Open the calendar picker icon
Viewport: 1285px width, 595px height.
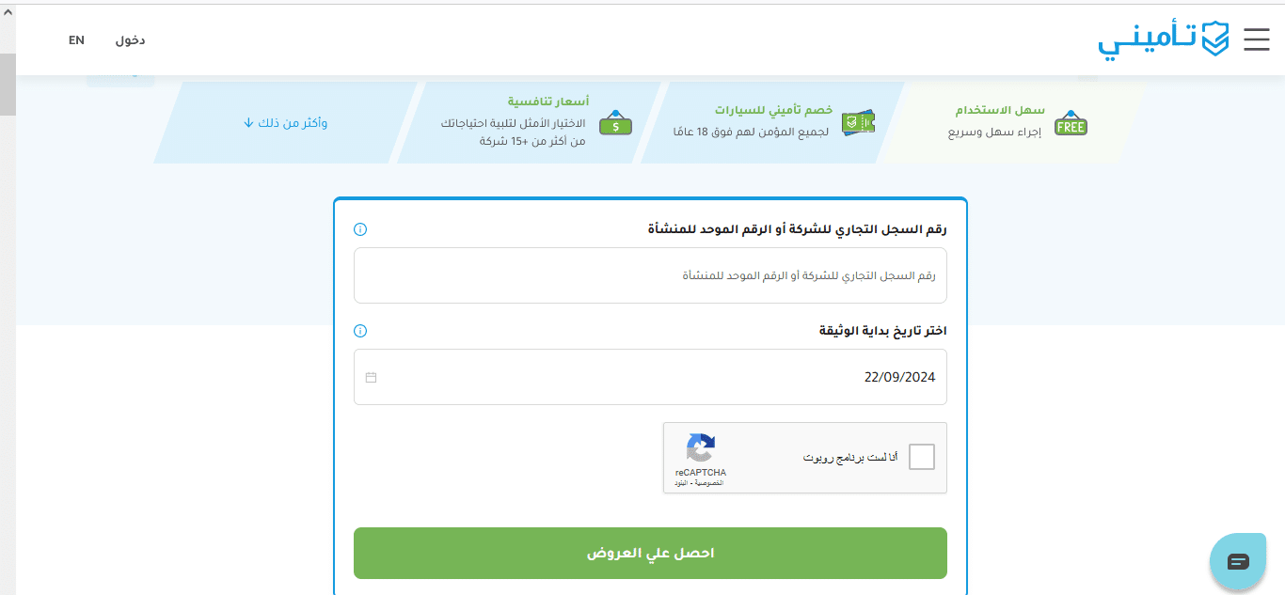(x=371, y=377)
